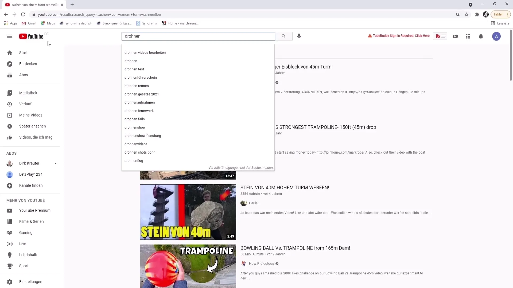The width and height of the screenshot is (513, 288).
Task: Open Live section
Action: coord(30,244)
